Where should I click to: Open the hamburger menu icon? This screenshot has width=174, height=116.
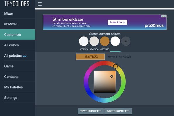coord(39,4)
